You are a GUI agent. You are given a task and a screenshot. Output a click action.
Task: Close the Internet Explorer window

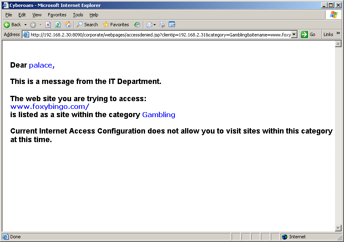pyautogui.click(x=338, y=5)
